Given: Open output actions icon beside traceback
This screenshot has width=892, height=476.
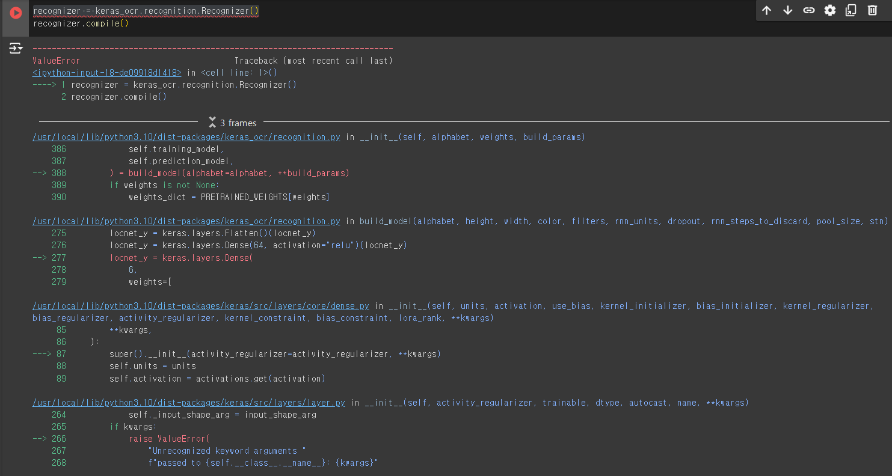Looking at the screenshot, I should click(16, 49).
